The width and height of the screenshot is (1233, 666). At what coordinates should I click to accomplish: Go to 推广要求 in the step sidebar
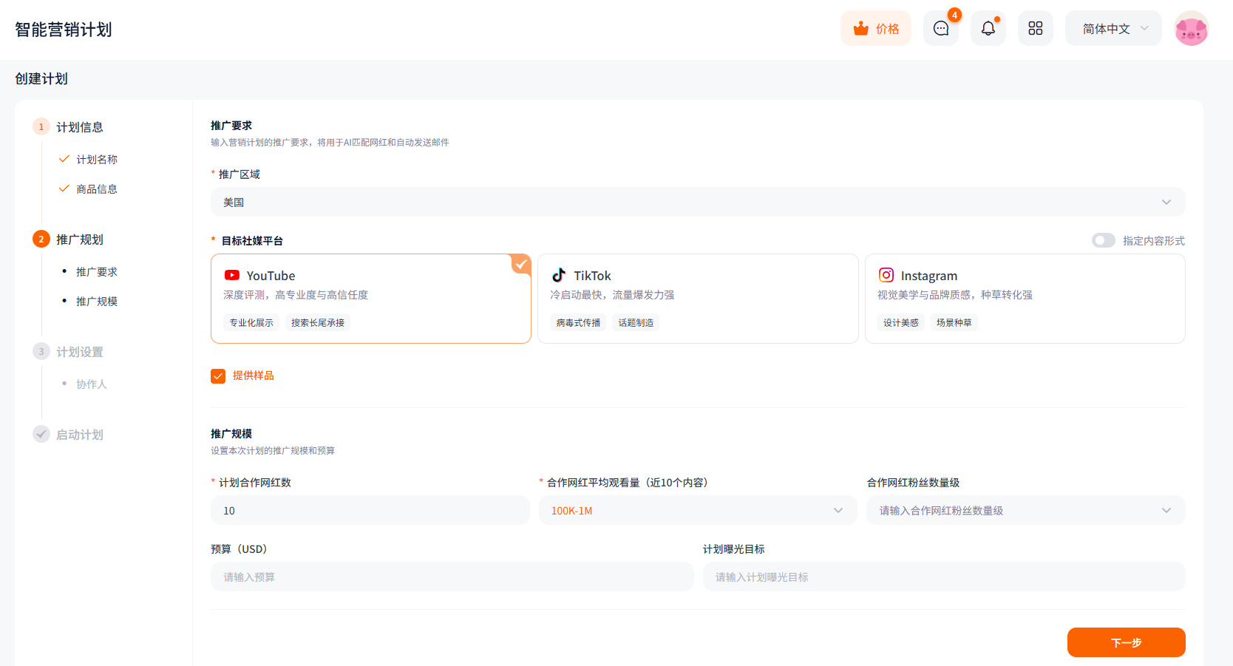point(97,272)
